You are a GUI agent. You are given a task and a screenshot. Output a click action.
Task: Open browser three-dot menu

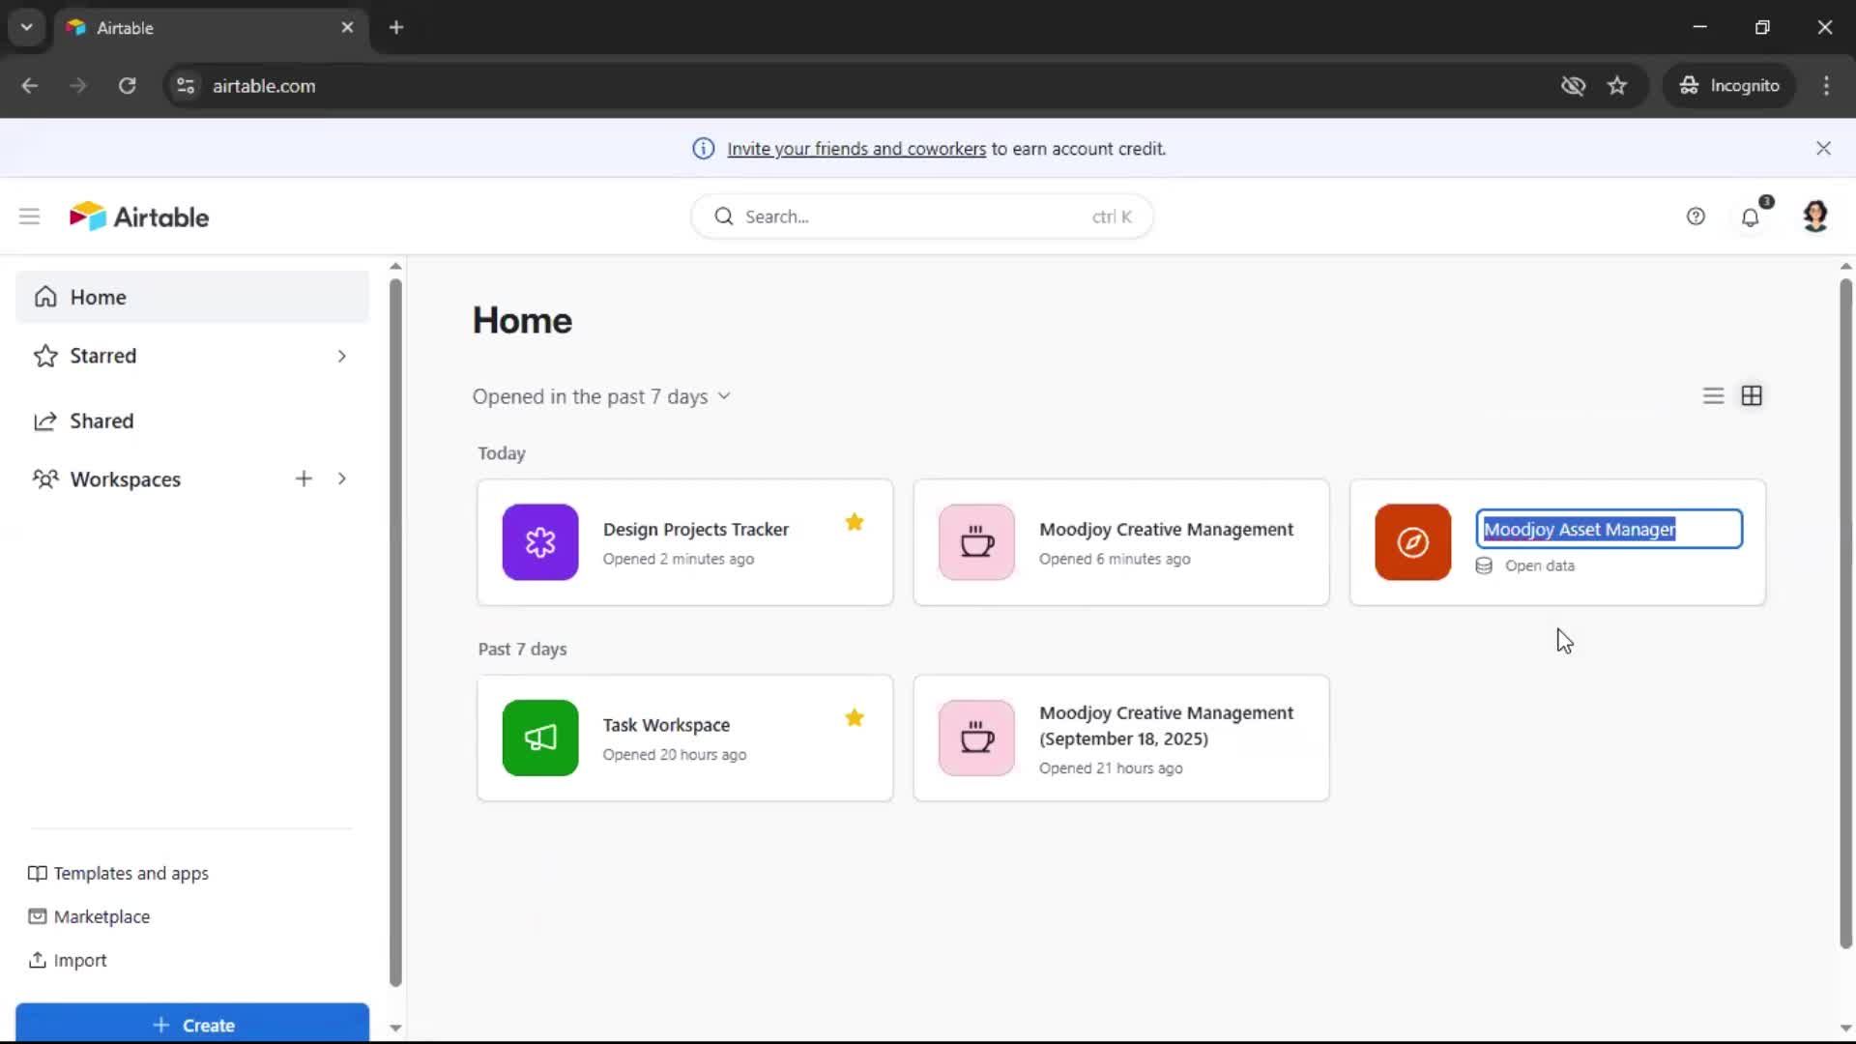tap(1826, 85)
